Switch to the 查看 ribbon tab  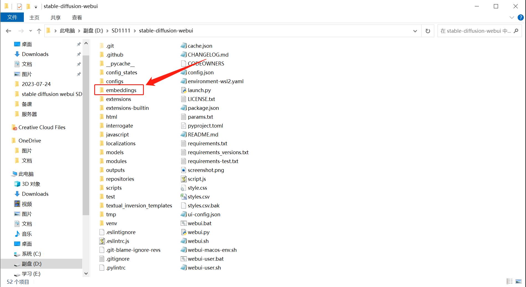click(77, 17)
